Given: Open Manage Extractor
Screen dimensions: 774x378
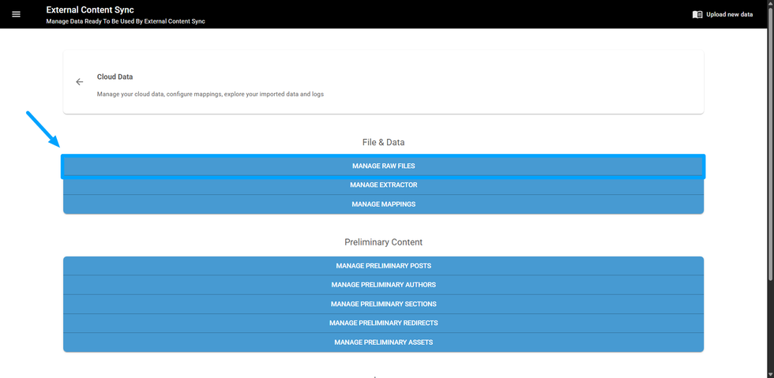Looking at the screenshot, I should [384, 185].
